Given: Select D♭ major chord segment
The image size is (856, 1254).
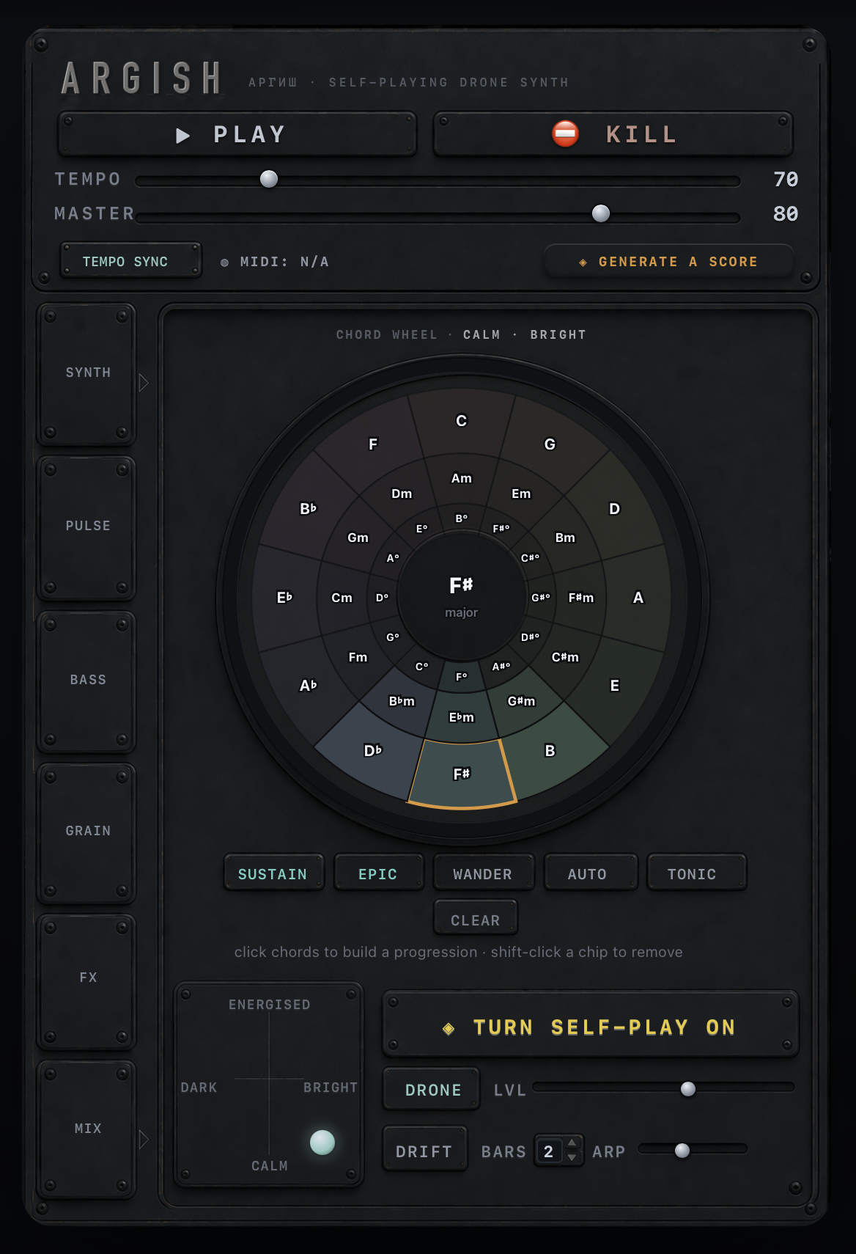Looking at the screenshot, I should pyautogui.click(x=373, y=751).
